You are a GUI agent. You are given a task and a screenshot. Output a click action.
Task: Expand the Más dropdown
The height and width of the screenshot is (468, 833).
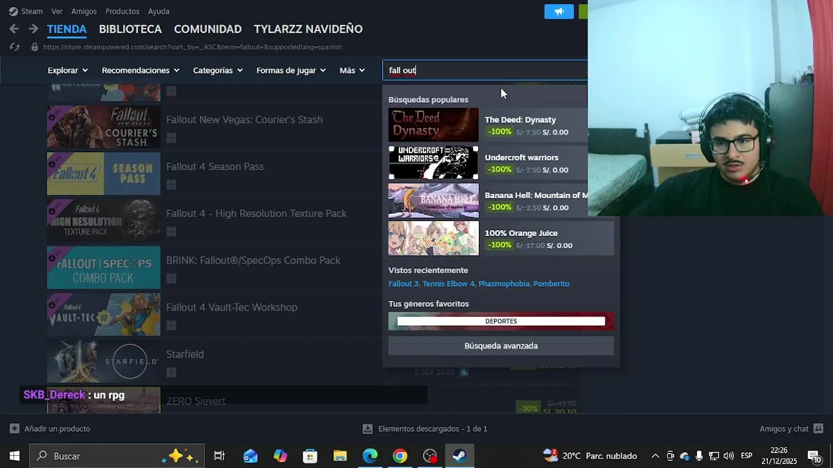tap(352, 70)
